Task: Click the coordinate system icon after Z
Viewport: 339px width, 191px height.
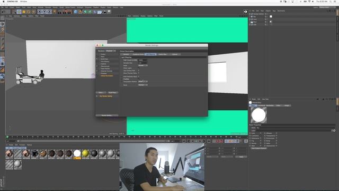Action: [x=54, y=12]
